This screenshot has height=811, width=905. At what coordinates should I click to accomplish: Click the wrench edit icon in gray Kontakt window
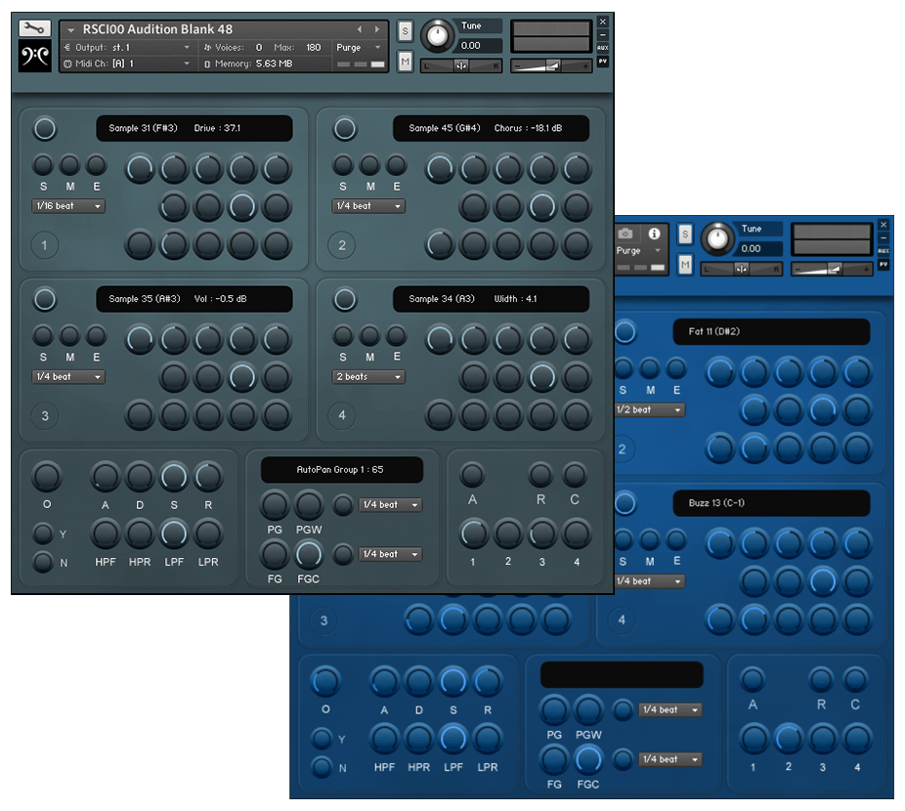(34, 27)
